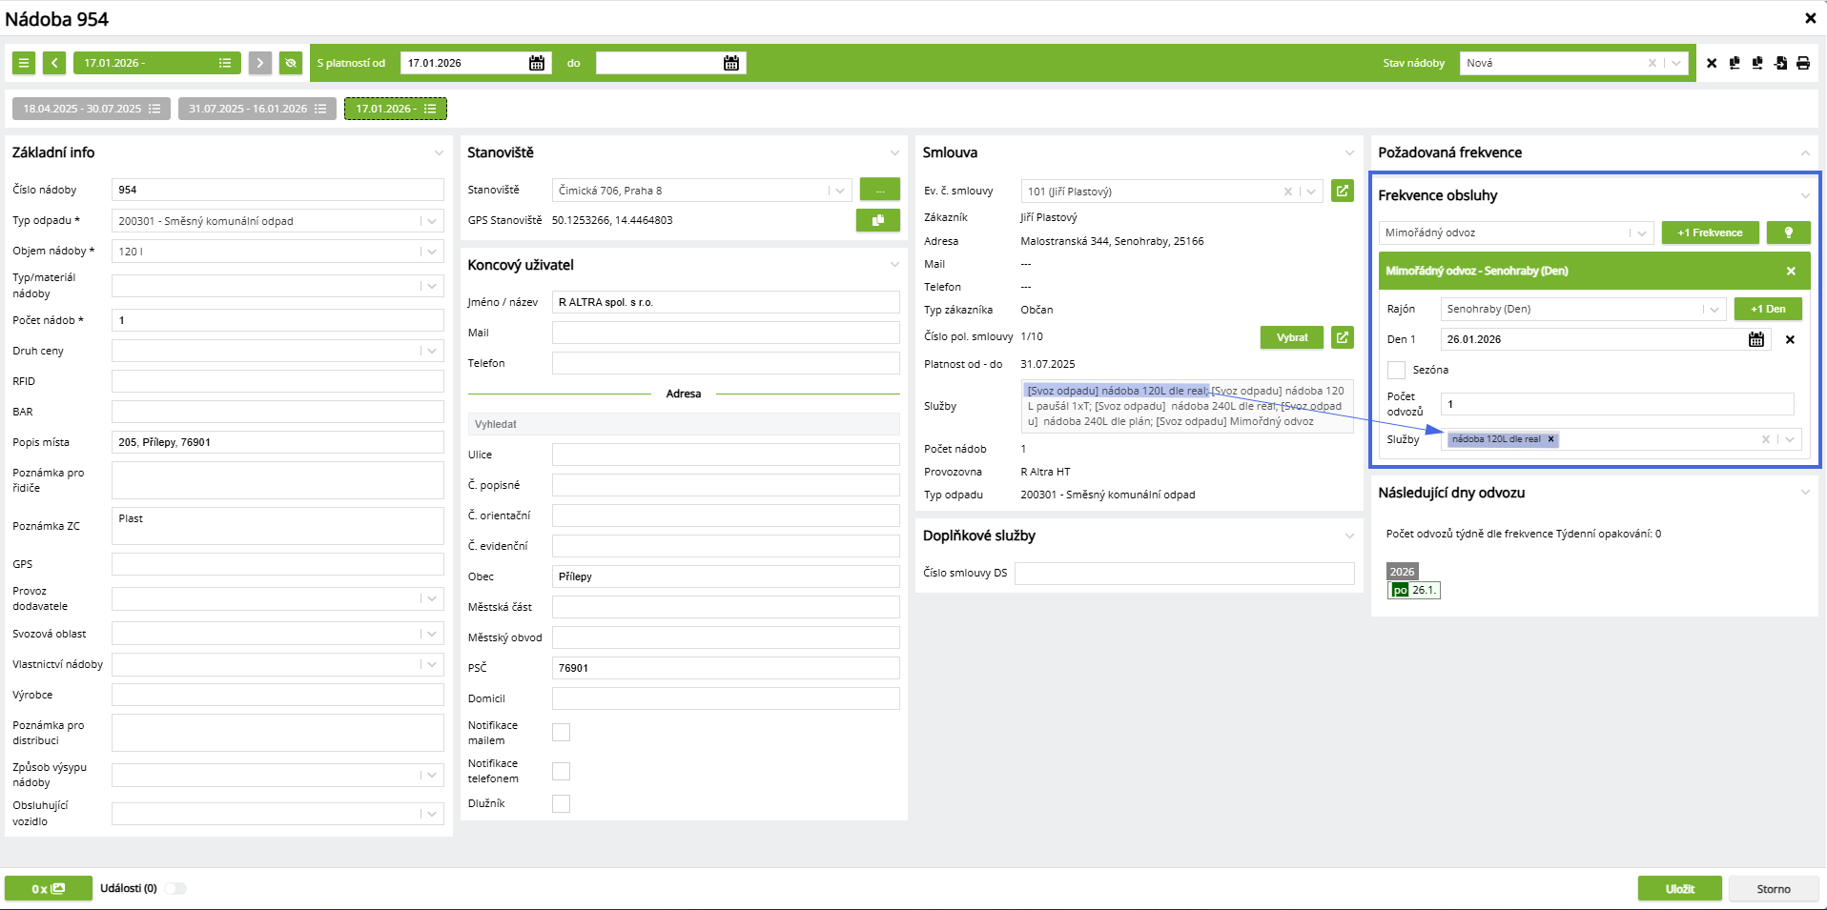This screenshot has width=1827, height=910.
Task: Click the black X icon beside Stav nádoby
Action: coord(1712,63)
